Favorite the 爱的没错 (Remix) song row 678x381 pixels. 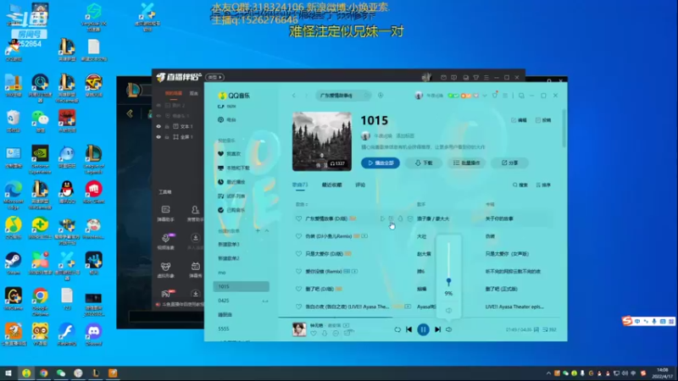298,271
